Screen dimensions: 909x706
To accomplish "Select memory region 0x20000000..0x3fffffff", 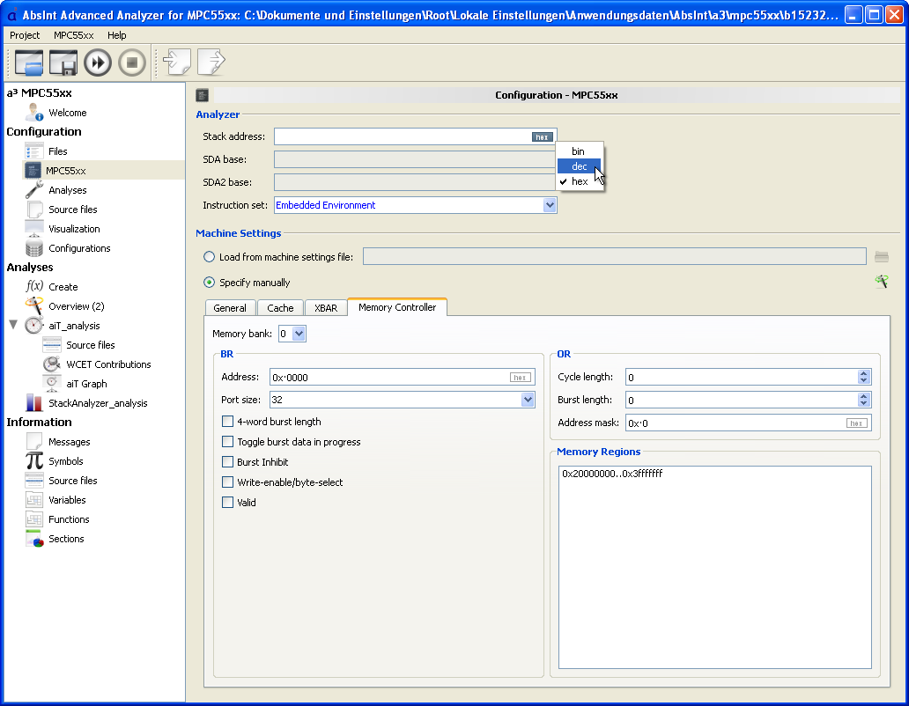I will click(x=612, y=474).
